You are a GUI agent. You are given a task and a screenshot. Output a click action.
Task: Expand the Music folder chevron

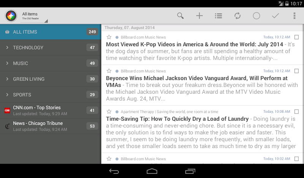coord(7,63)
